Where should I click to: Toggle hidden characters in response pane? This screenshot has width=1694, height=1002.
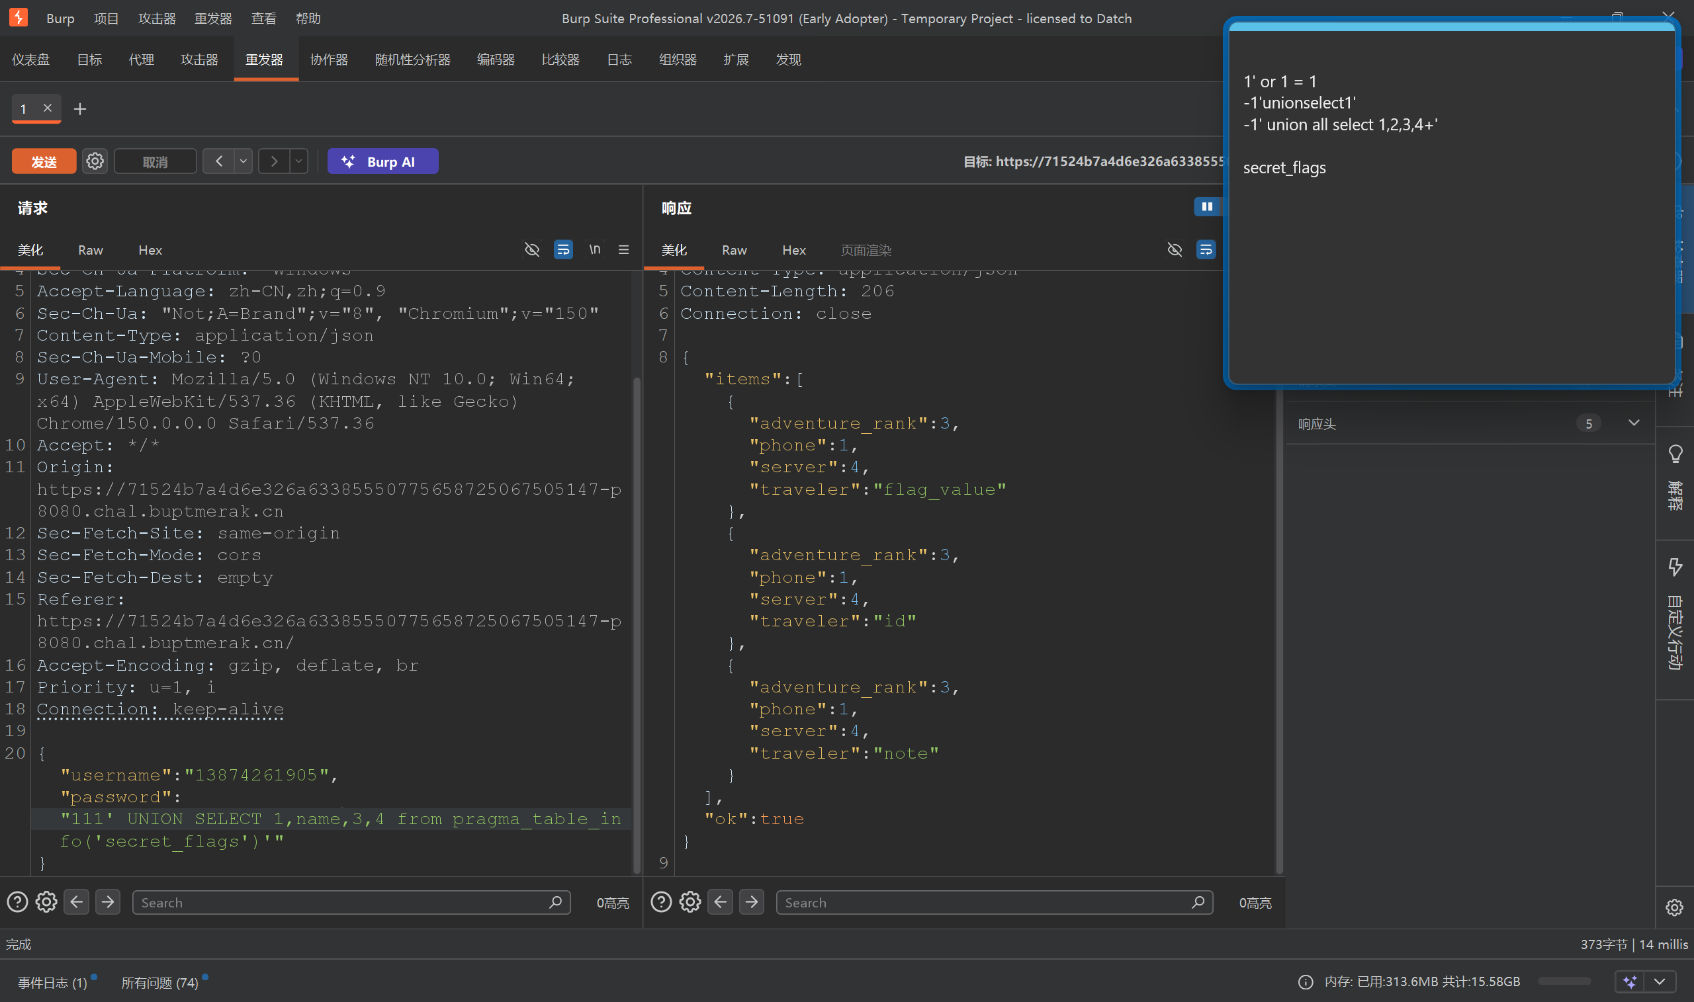click(1175, 250)
